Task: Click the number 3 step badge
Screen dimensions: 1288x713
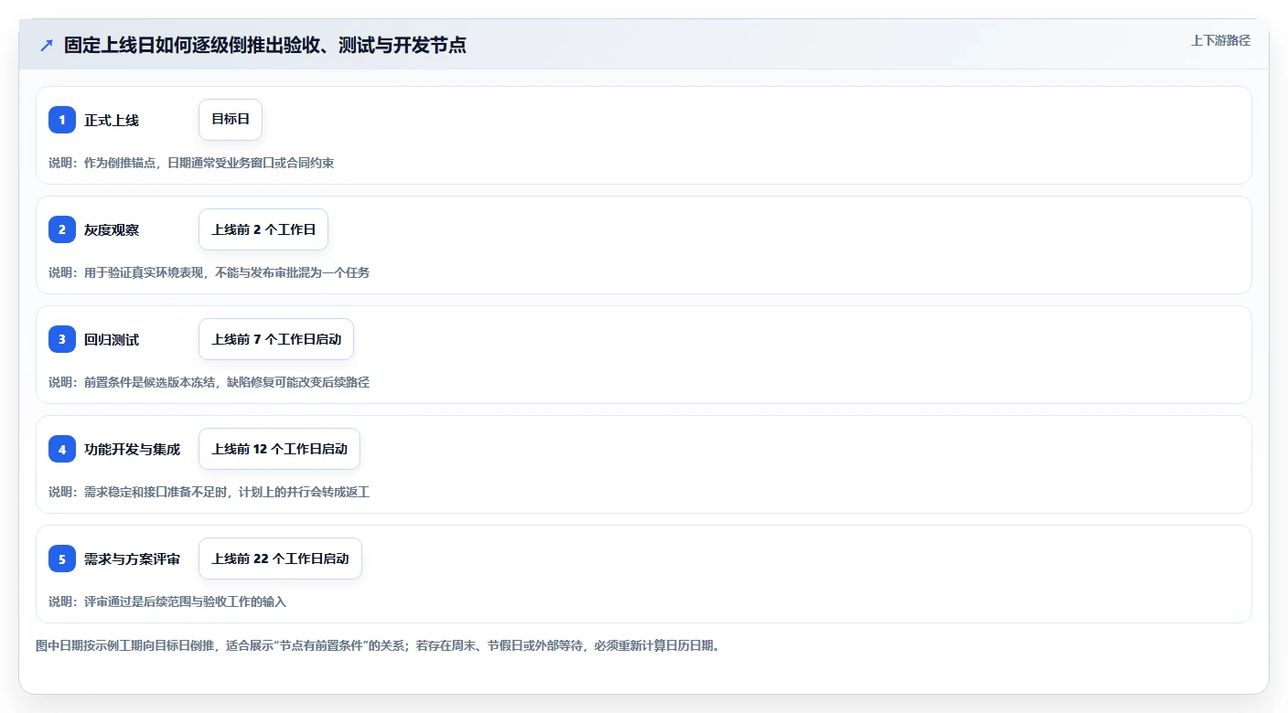Action: (62, 339)
